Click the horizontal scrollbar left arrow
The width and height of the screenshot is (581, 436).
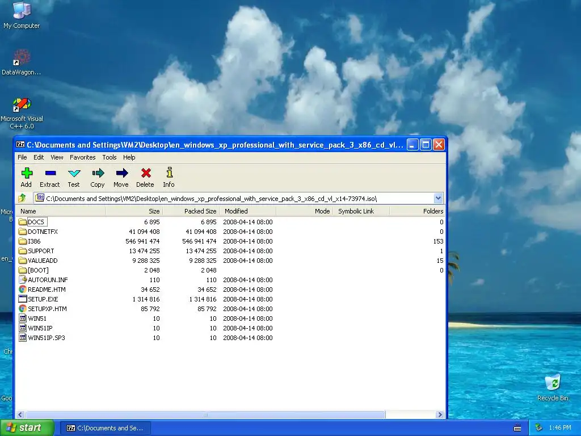point(20,414)
